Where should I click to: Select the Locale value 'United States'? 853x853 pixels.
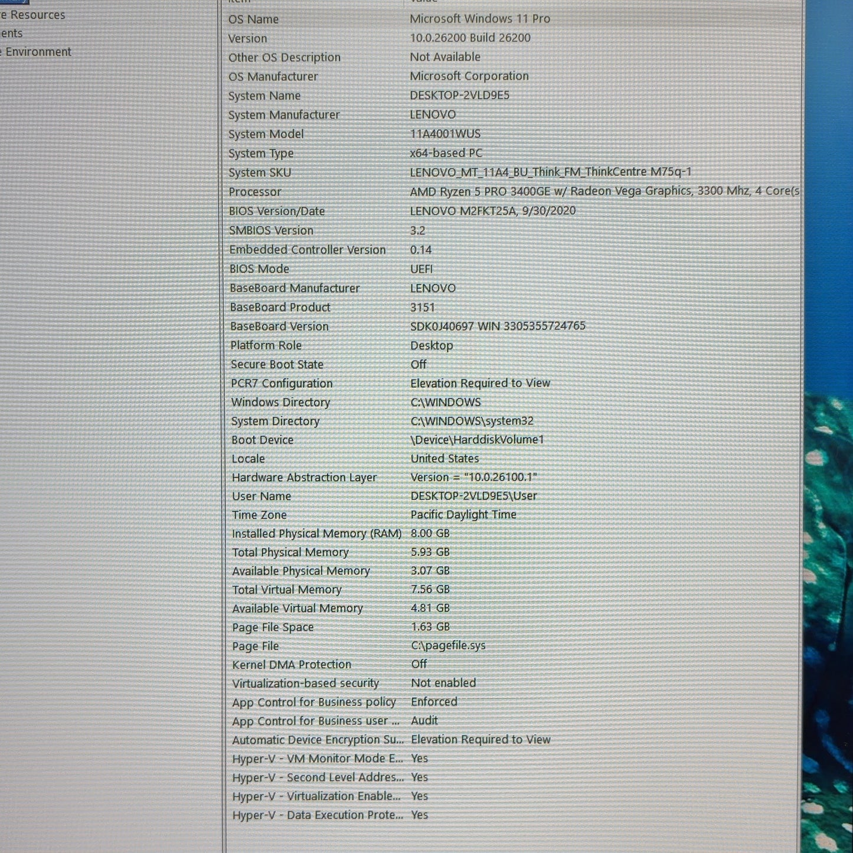coord(445,459)
